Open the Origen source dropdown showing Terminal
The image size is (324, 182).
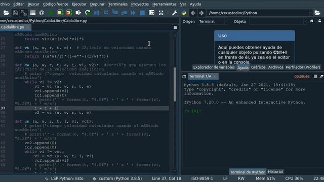[x=213, y=21]
